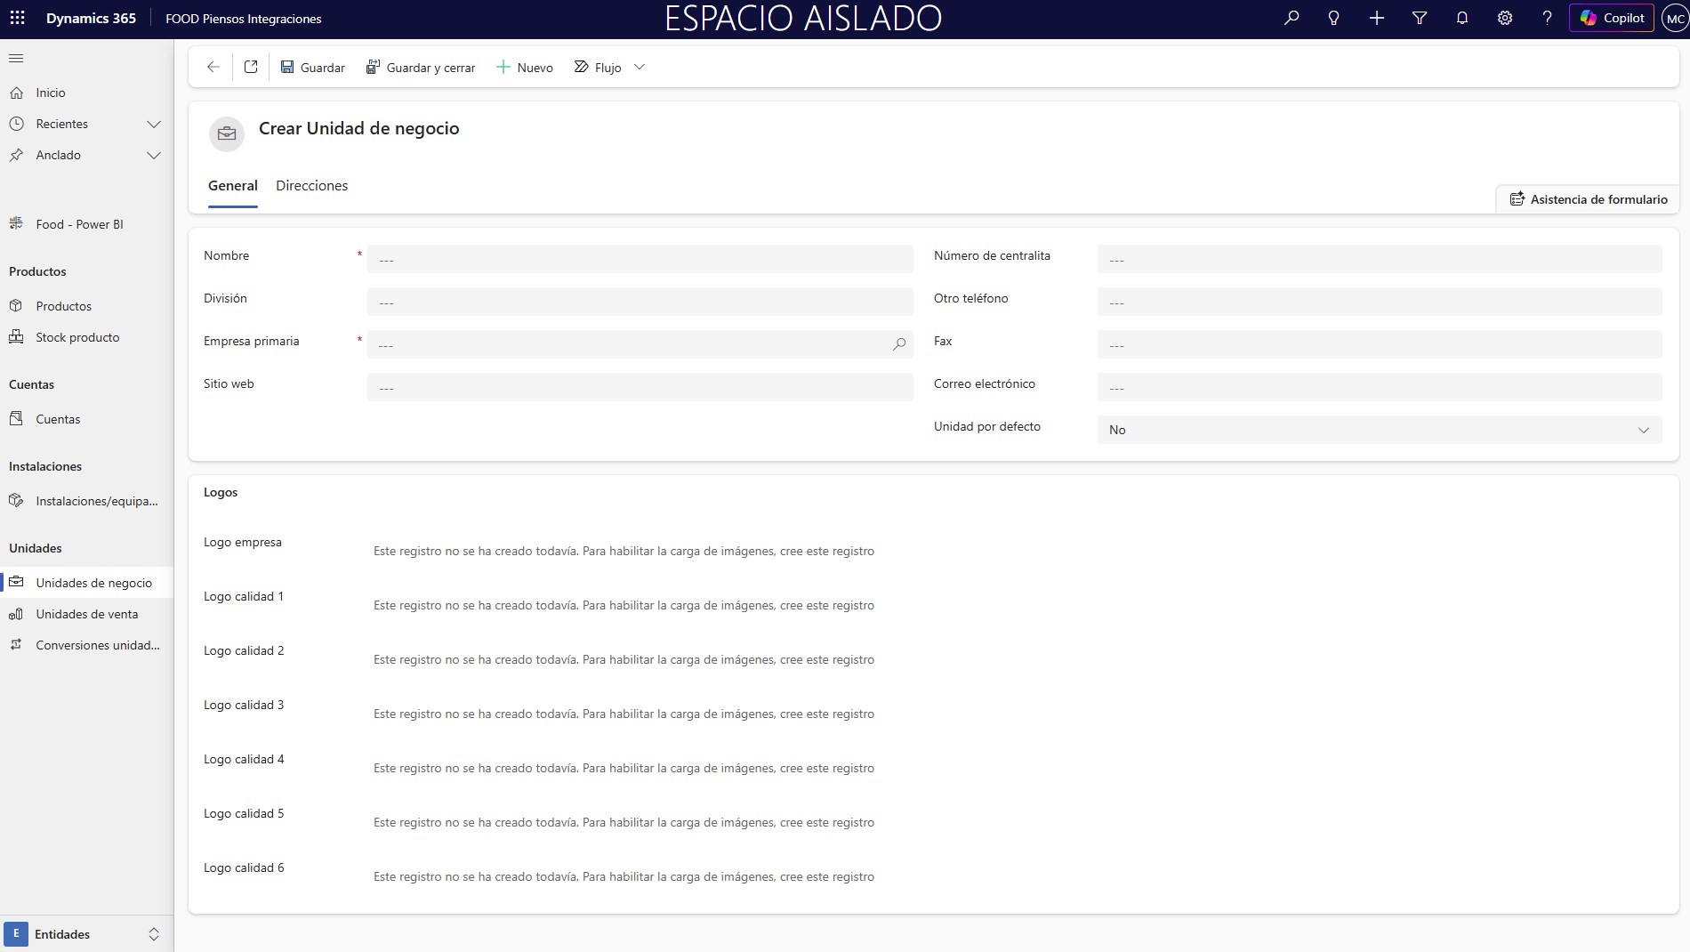This screenshot has width=1690, height=952.
Task: Open the advanced find filter icon
Action: click(1420, 18)
